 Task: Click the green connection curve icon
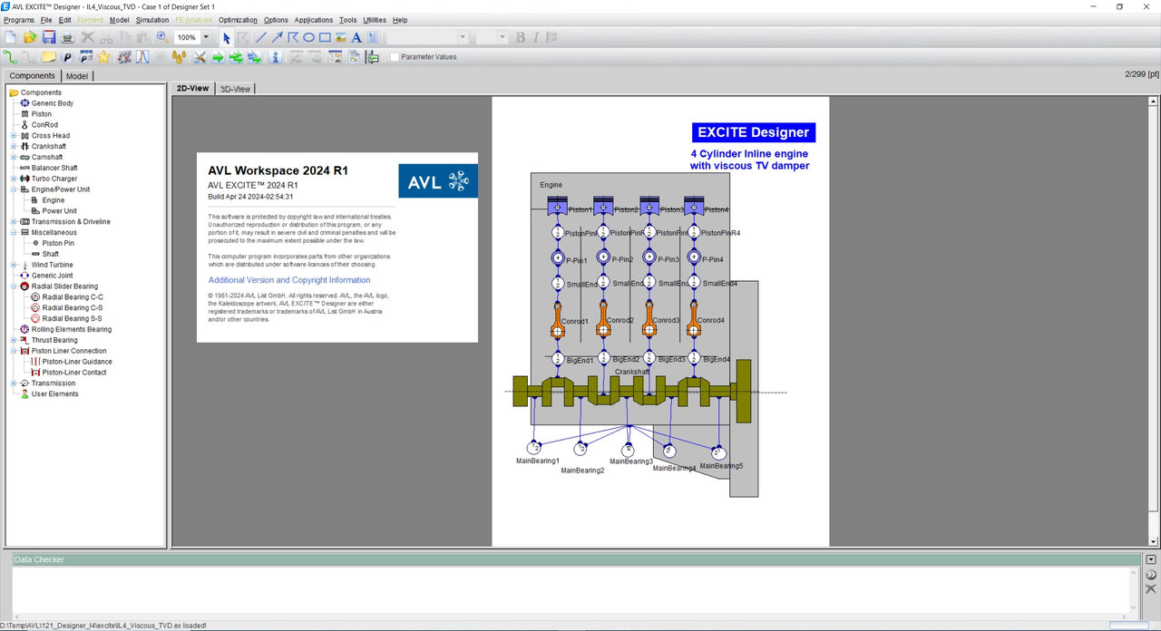[10, 57]
